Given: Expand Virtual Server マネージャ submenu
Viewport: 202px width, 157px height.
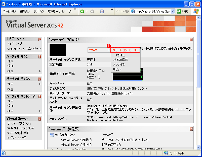Looking at the screenshot, I should [40, 49].
